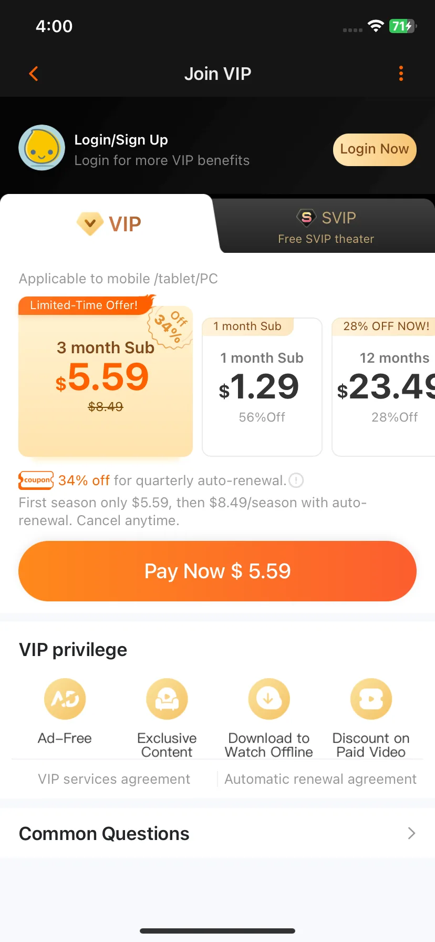This screenshot has width=435, height=942.
Task: Open the three-dot more options menu
Action: pos(401,74)
